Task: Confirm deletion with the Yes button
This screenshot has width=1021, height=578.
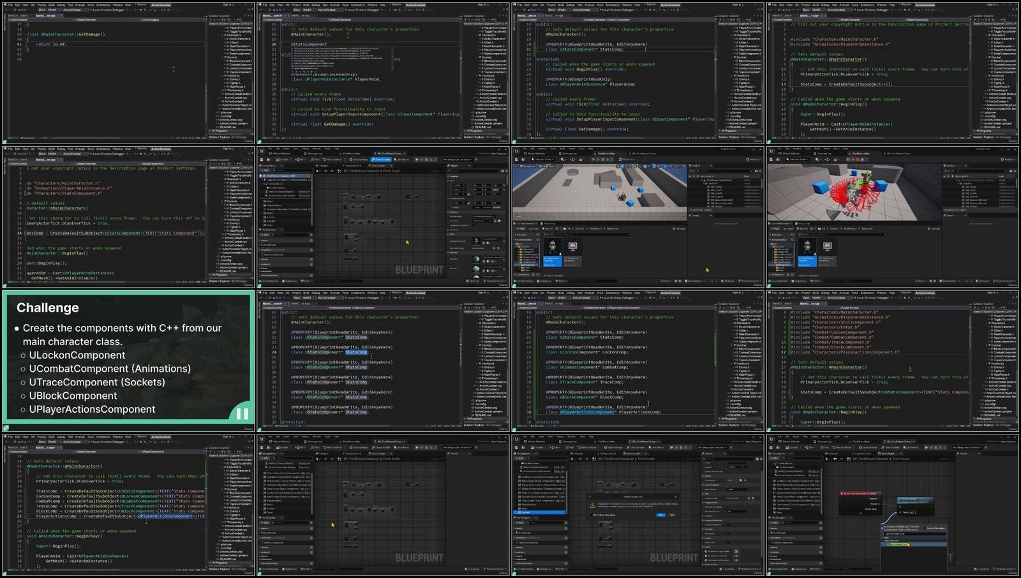Action: pyautogui.click(x=660, y=514)
